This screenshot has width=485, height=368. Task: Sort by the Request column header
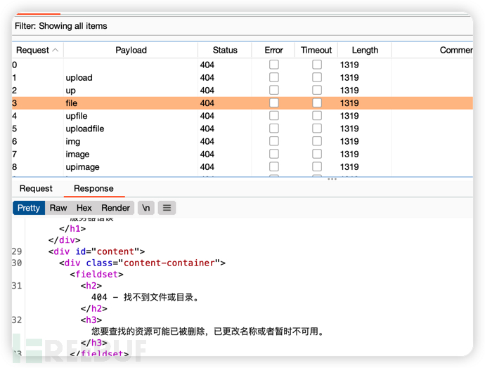click(x=37, y=50)
